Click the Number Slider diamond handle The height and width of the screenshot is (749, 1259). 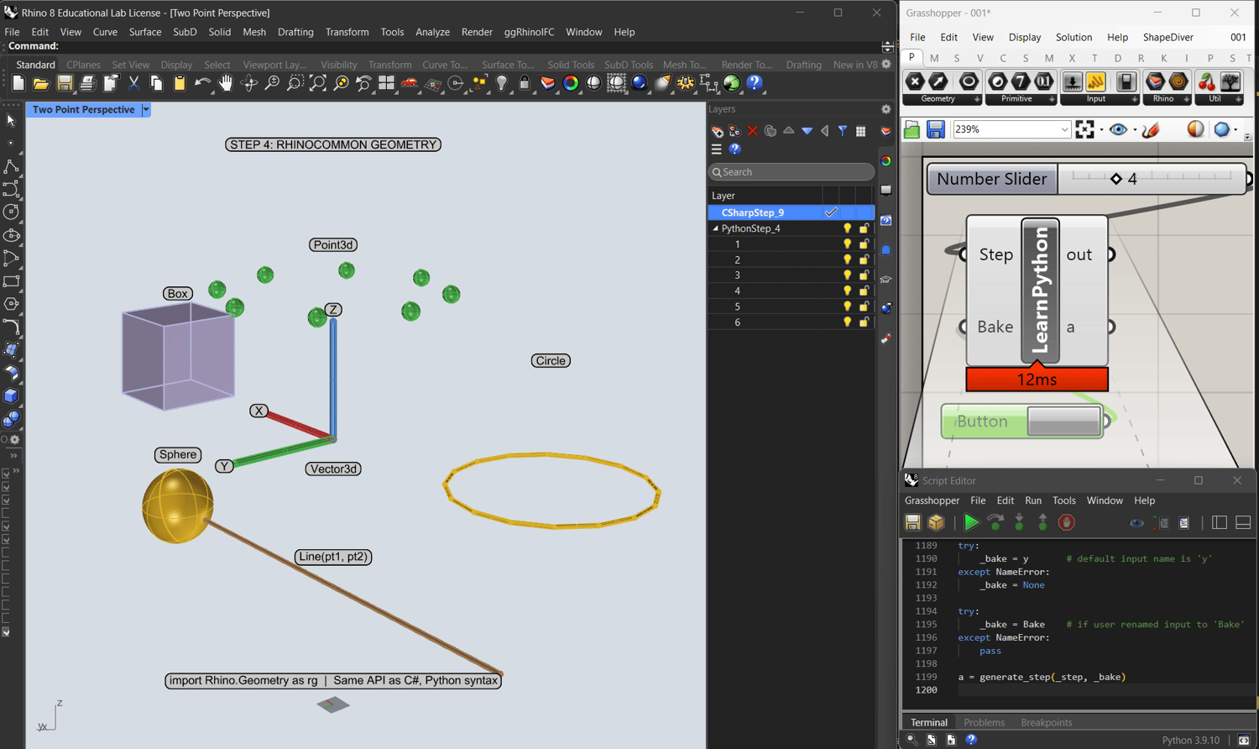(1115, 179)
